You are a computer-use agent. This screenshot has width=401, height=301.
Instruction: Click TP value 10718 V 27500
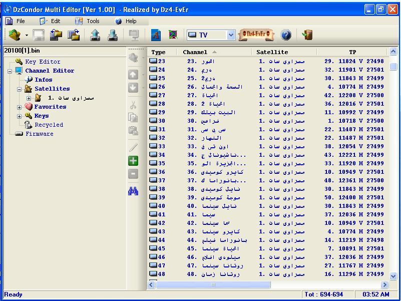361,121
